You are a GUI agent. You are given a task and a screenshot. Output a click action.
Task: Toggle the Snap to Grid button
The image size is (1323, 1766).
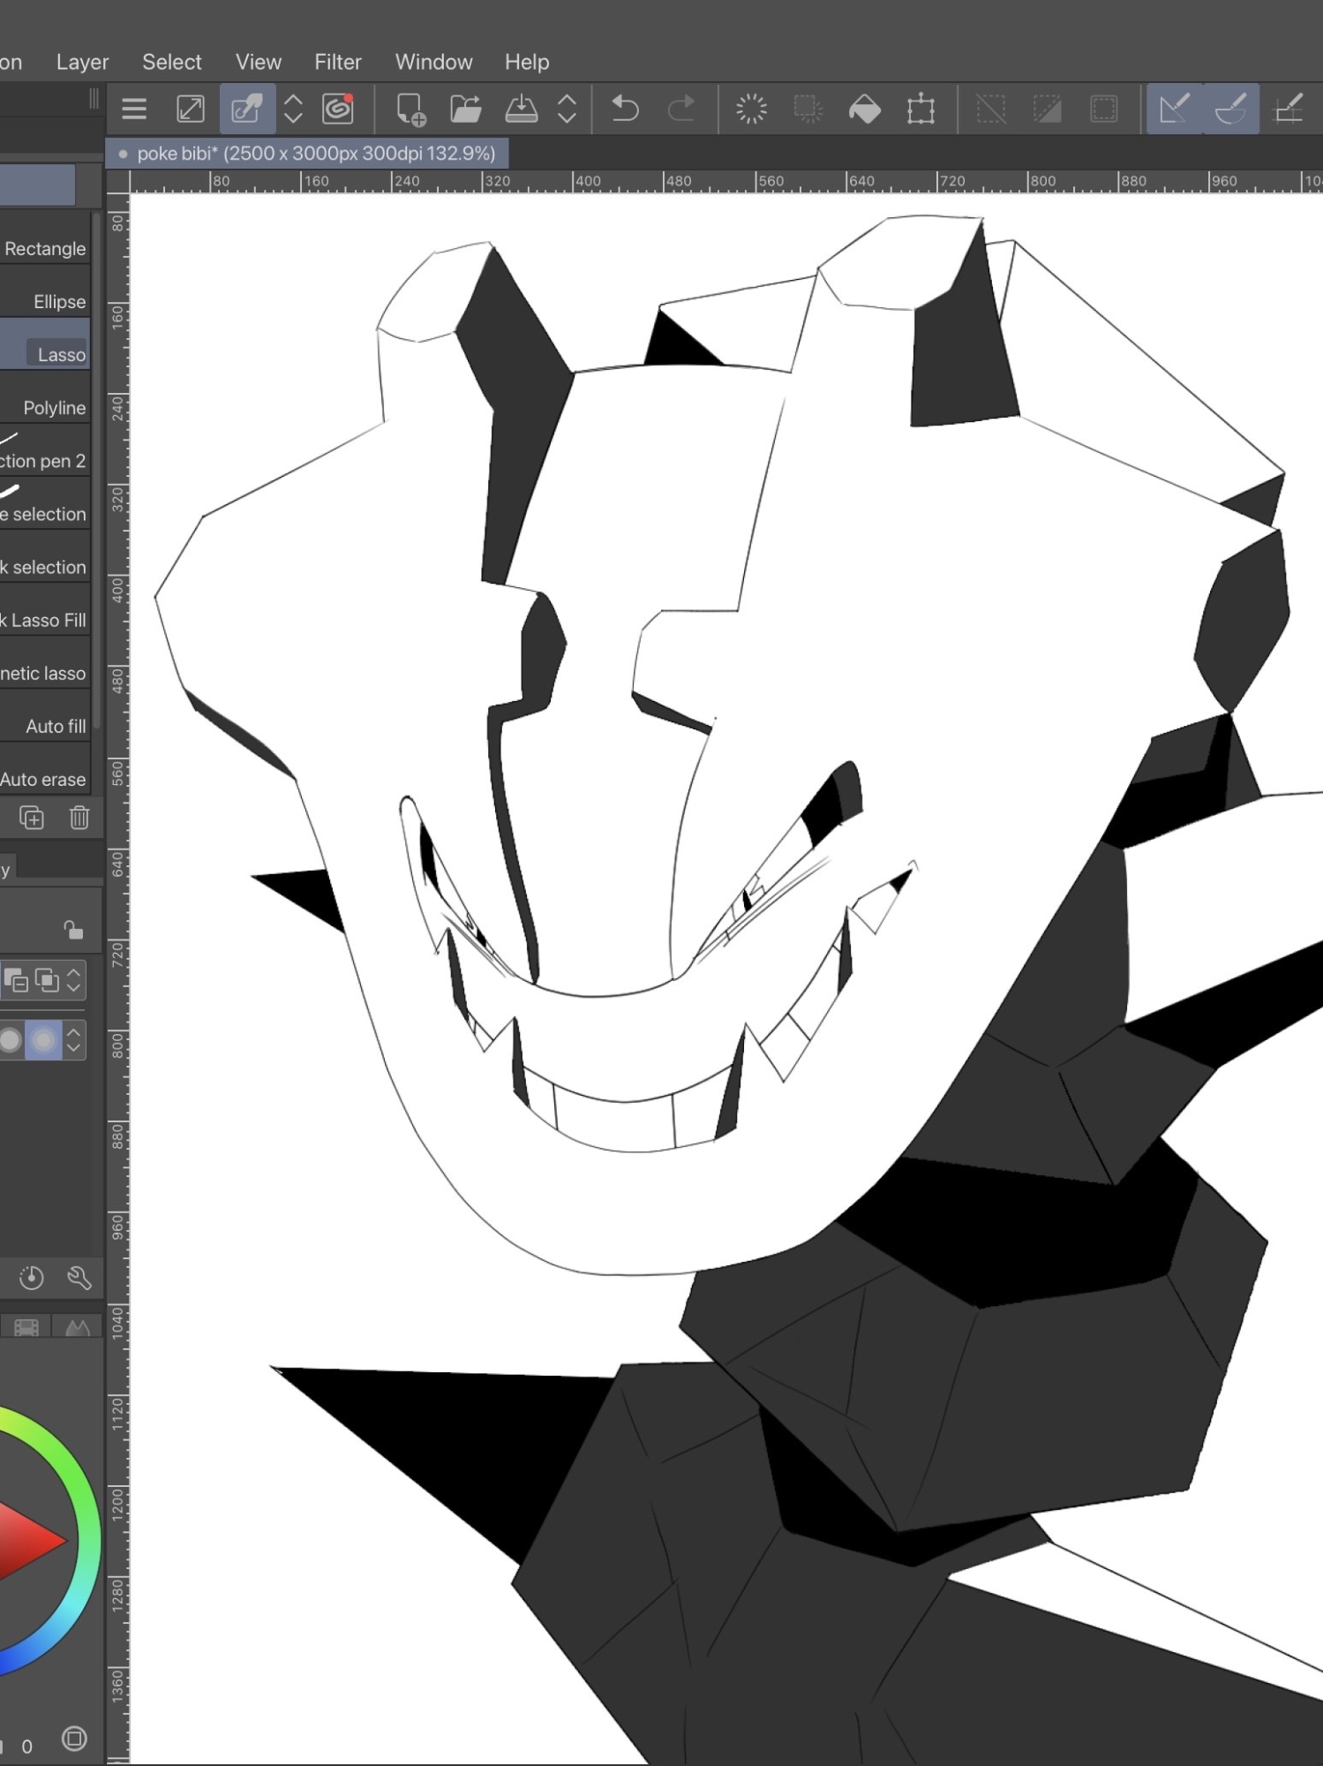point(1289,109)
